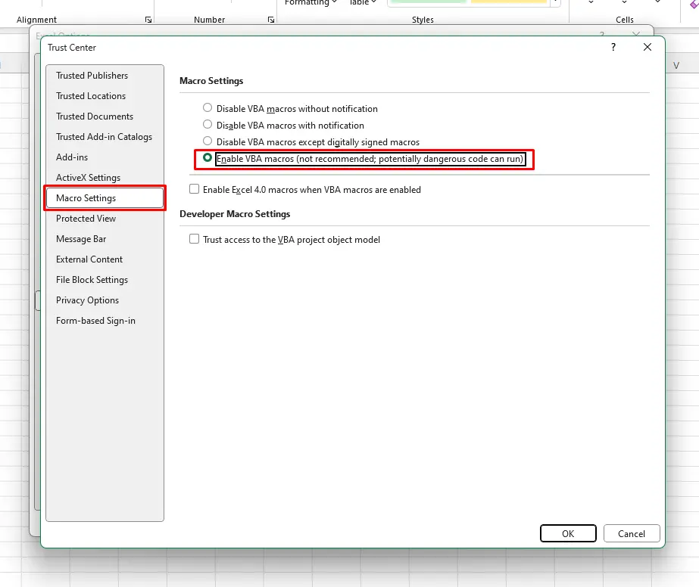The height and width of the screenshot is (587, 699).
Task: Expand the cell Styles gallery arrow
Action: point(557,3)
